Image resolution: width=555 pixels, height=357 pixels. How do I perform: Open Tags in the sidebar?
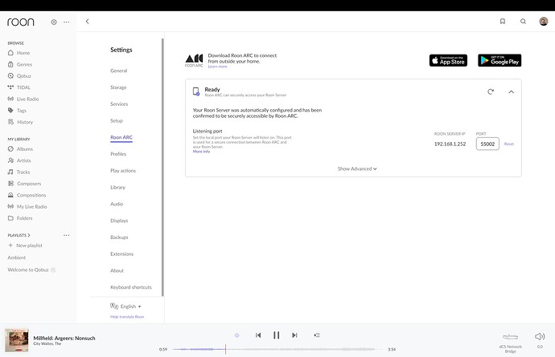[17, 111]
